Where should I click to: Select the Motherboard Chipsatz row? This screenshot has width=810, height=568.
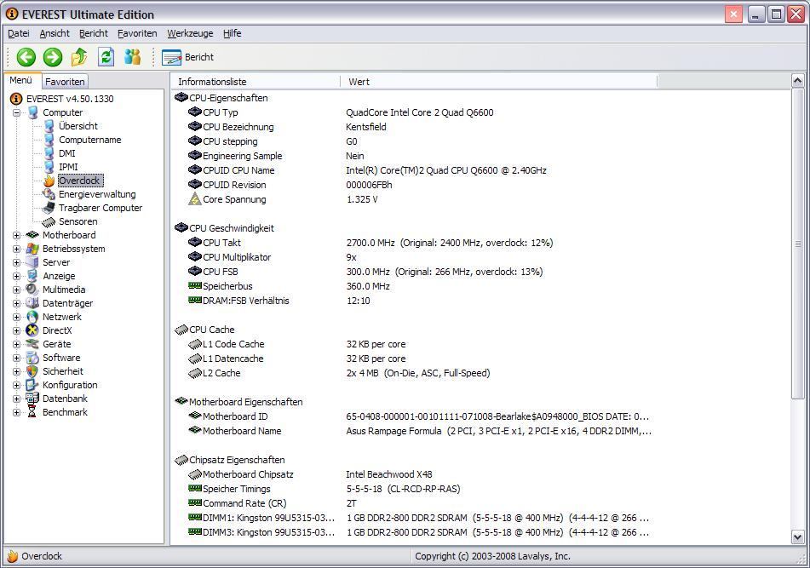click(413, 474)
